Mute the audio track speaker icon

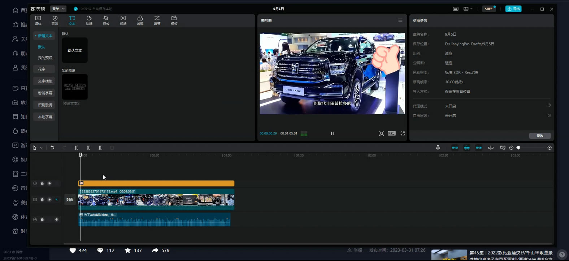click(57, 220)
